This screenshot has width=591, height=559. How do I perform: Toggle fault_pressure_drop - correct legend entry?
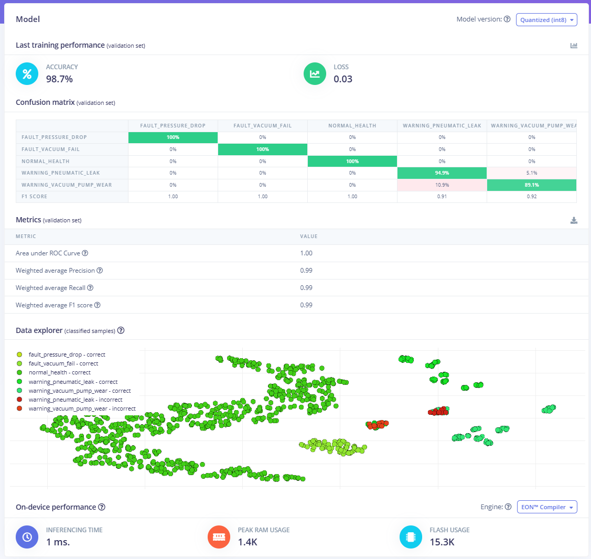pyautogui.click(x=61, y=354)
